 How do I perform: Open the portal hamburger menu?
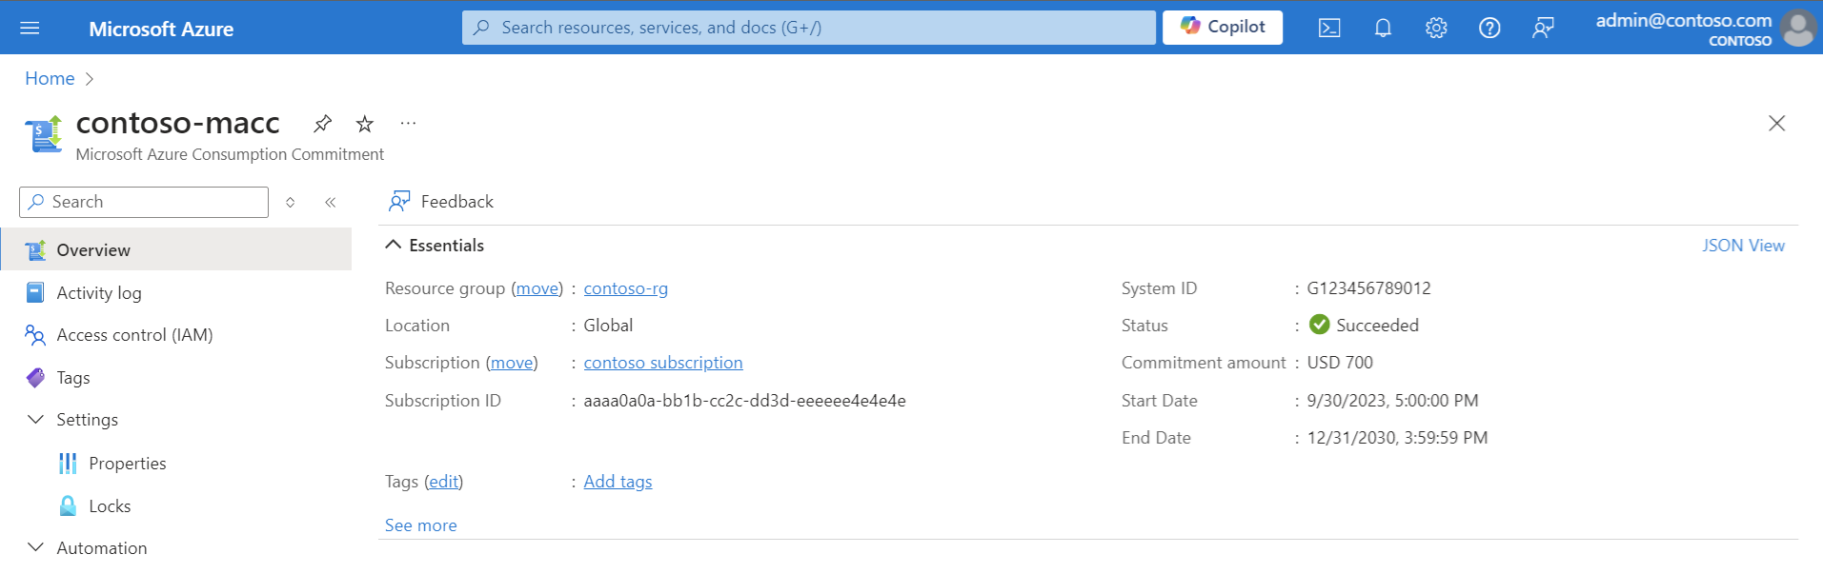pyautogui.click(x=30, y=28)
